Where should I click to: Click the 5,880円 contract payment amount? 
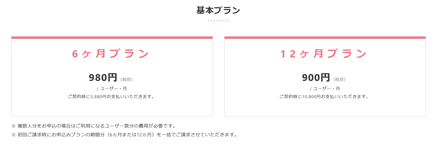(98, 97)
